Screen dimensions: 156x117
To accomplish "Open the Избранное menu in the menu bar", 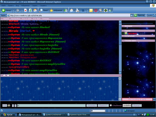I will point(25,6).
